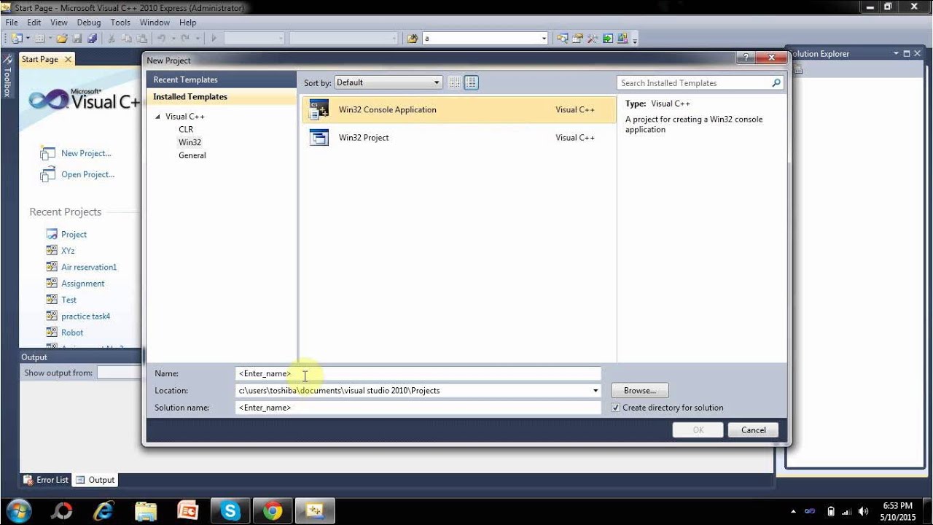This screenshot has height=525, width=933.
Task: Select Win32 in the templates tree
Action: 190,142
